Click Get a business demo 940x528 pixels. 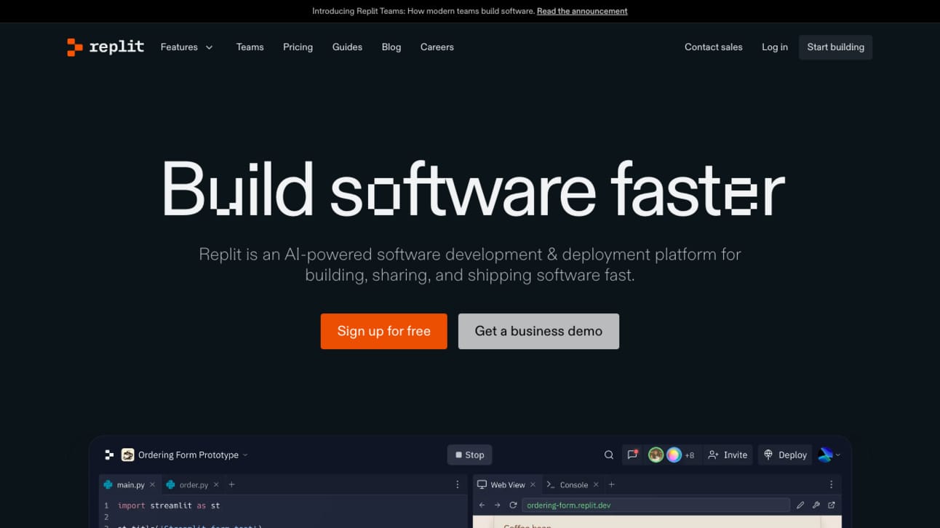[538, 332]
